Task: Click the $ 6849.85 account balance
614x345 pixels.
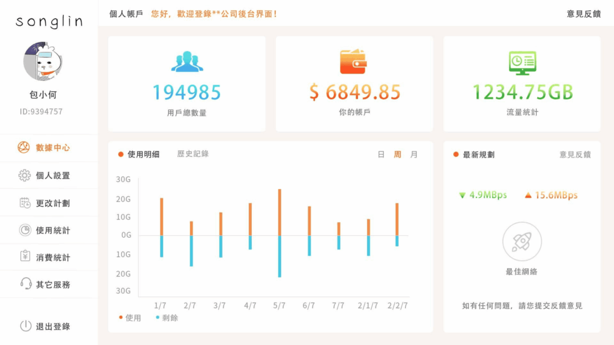Action: [x=355, y=92]
